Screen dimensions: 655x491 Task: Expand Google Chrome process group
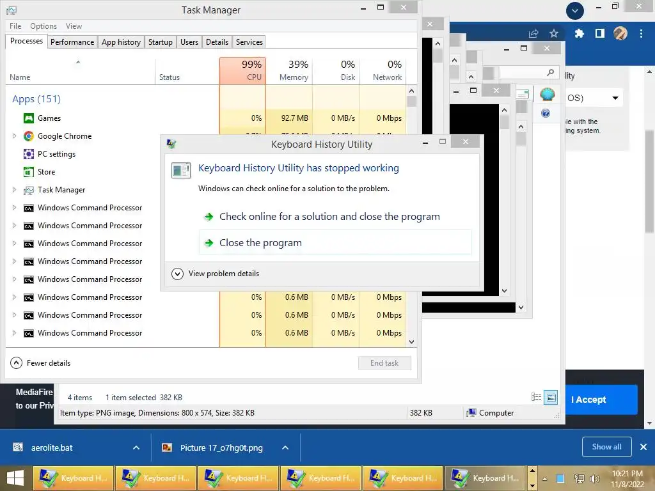(x=14, y=136)
